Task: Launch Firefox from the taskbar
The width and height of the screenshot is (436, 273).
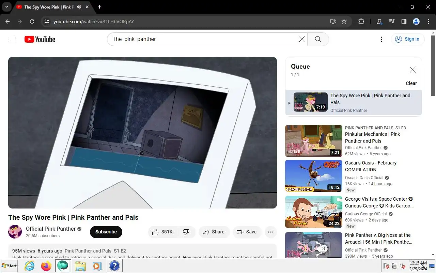Action: coord(46,266)
